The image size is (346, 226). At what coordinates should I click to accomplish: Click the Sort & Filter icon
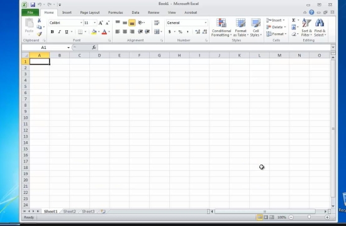tap(306, 23)
